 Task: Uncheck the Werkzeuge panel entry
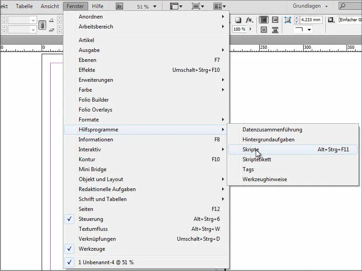click(x=146, y=249)
